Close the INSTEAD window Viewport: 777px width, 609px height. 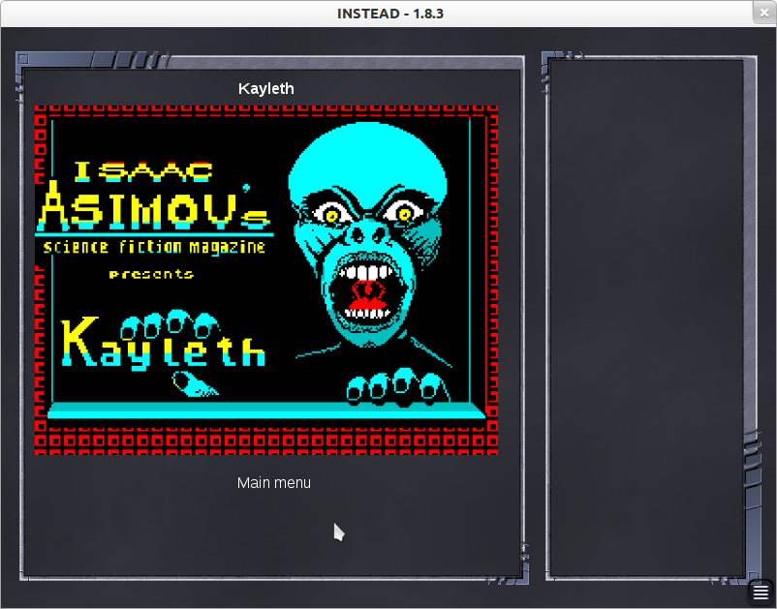point(764,13)
